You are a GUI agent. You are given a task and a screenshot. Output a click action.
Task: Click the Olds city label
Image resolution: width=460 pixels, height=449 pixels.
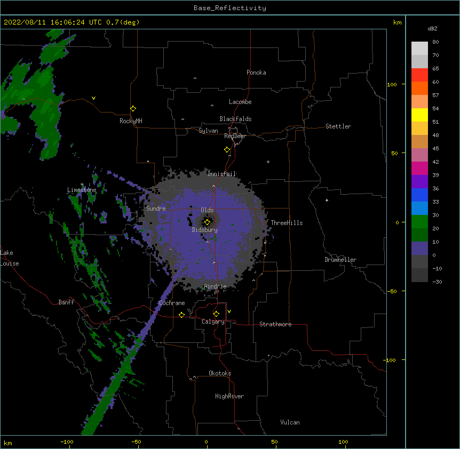[x=207, y=210]
